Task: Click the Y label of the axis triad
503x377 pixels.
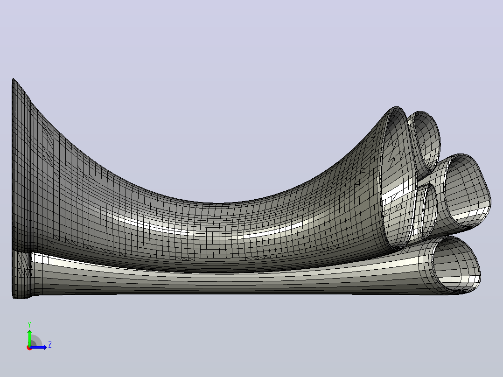Action: point(29,325)
